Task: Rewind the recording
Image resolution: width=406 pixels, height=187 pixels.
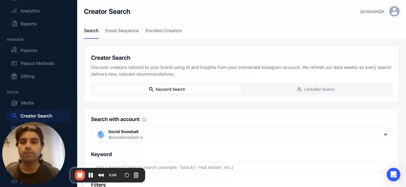Action: pyautogui.click(x=101, y=175)
